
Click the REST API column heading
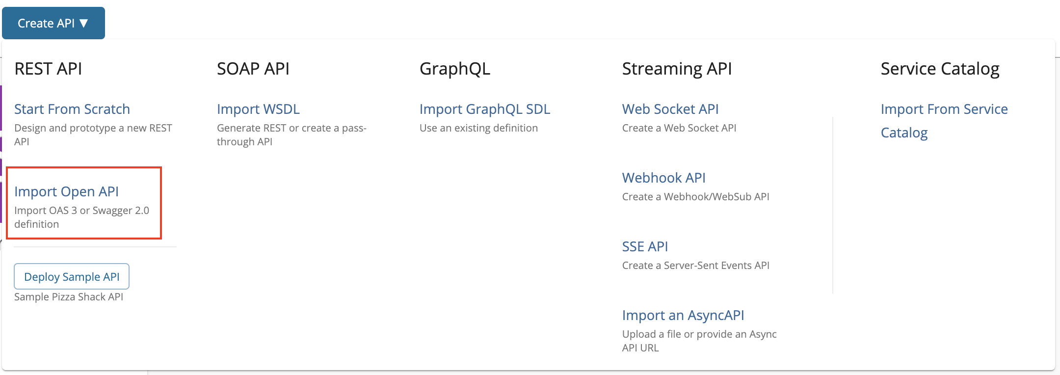coord(48,69)
